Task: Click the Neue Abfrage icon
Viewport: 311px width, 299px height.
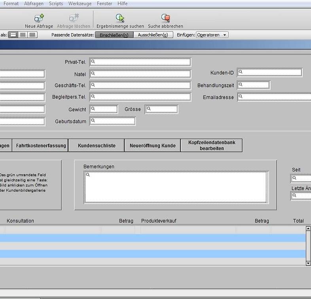Action: click(39, 18)
